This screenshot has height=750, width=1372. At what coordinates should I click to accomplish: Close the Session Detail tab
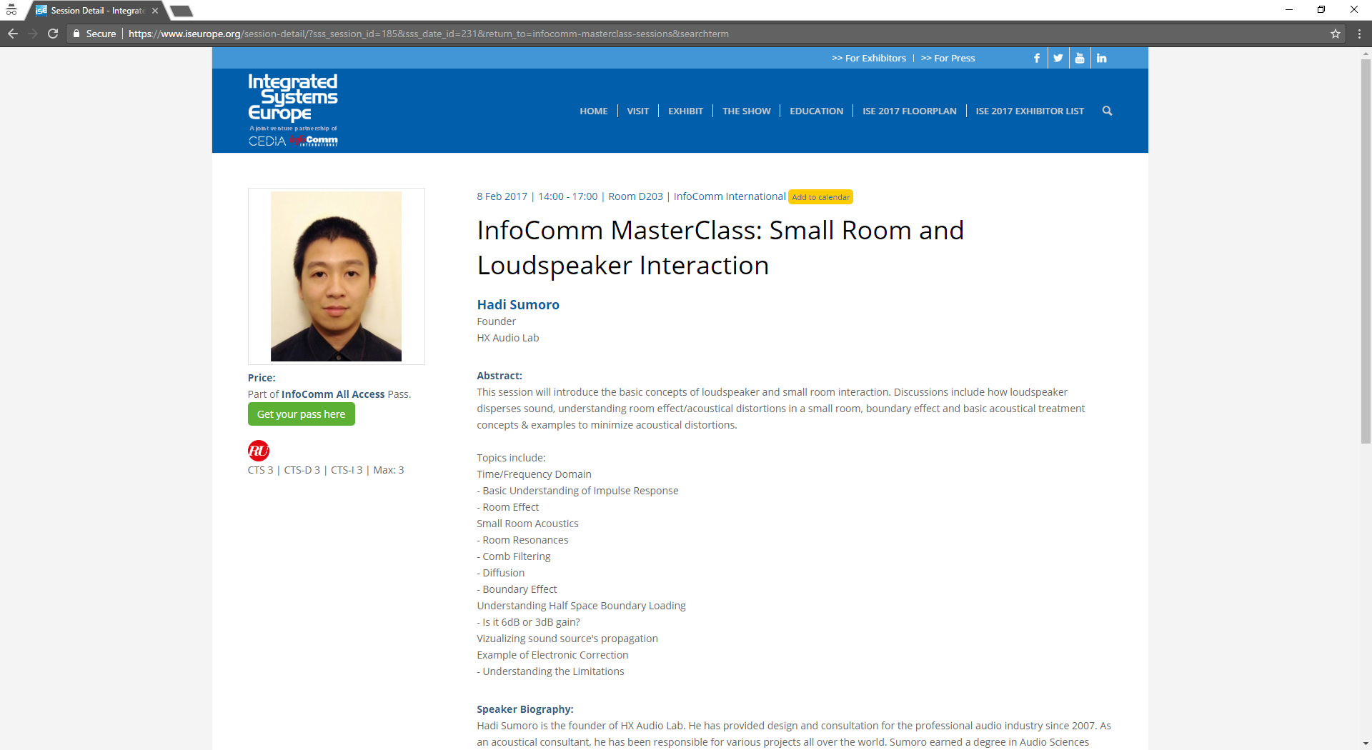tap(155, 11)
